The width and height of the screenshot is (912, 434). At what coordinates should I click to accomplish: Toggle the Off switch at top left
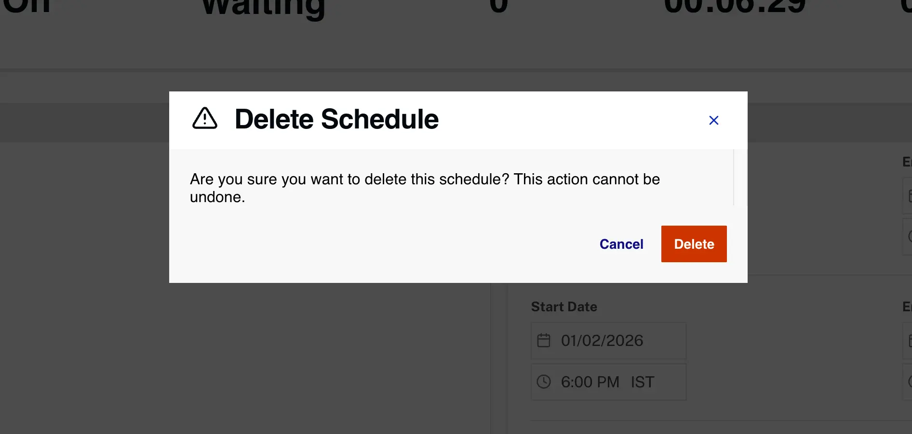[x=26, y=6]
